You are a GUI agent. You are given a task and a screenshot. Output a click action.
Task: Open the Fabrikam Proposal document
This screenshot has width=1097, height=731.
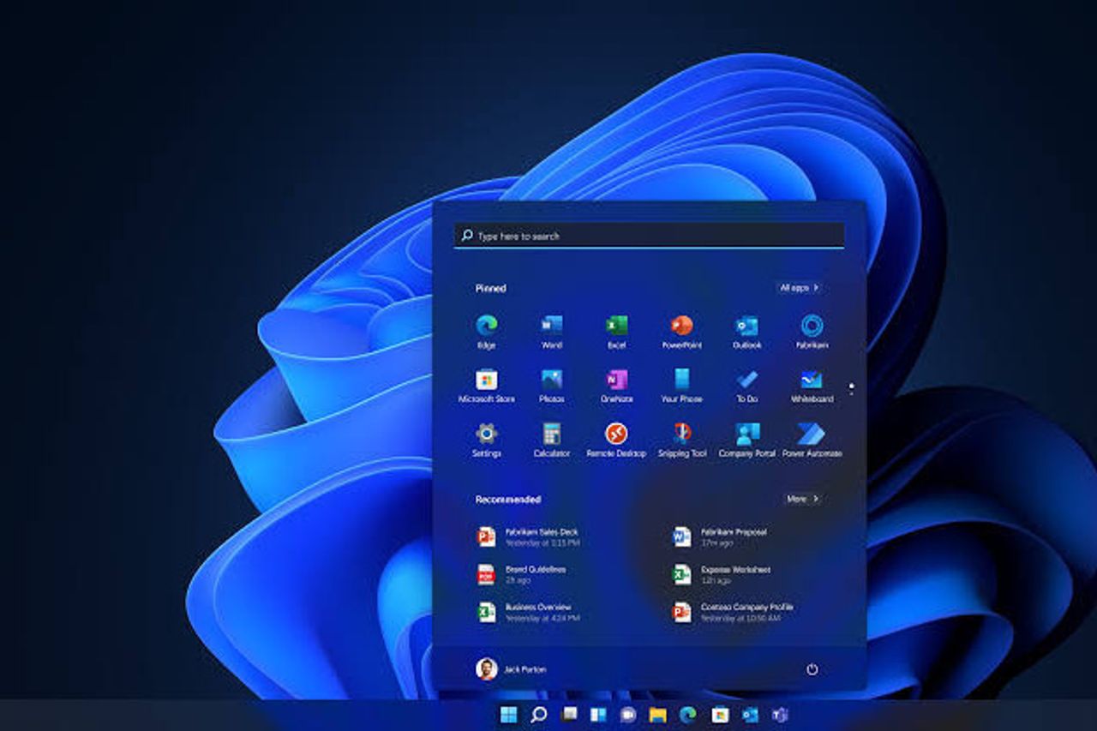pos(720,536)
